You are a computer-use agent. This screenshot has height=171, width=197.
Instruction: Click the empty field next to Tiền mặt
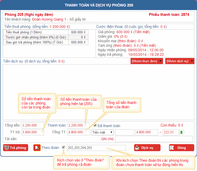pyautogui.click(x=125, y=132)
